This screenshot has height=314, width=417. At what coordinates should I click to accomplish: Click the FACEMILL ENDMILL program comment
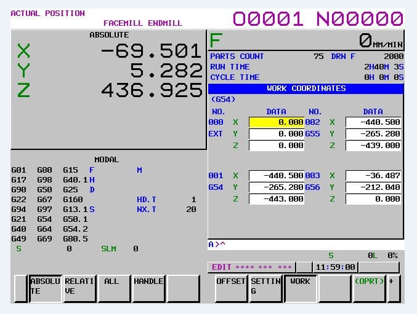pos(143,23)
